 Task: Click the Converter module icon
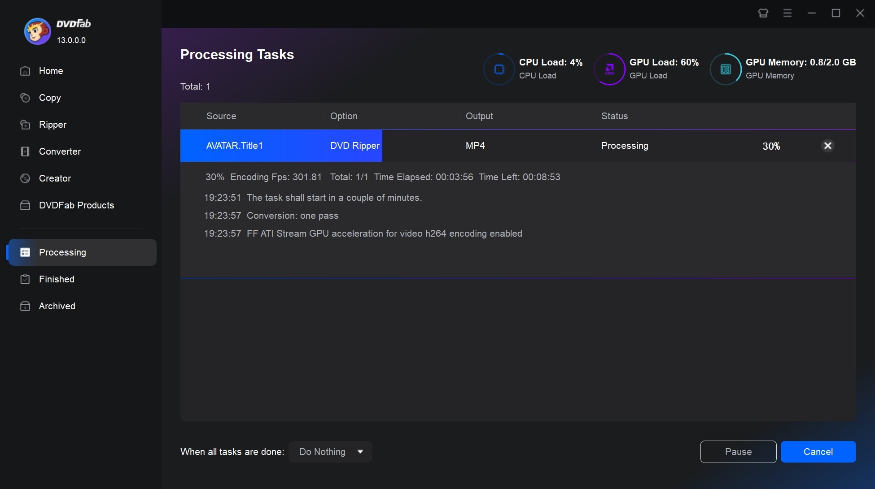tap(24, 151)
